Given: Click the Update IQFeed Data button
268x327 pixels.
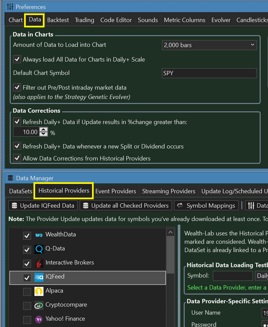Looking at the screenshot, I should (x=43, y=206).
